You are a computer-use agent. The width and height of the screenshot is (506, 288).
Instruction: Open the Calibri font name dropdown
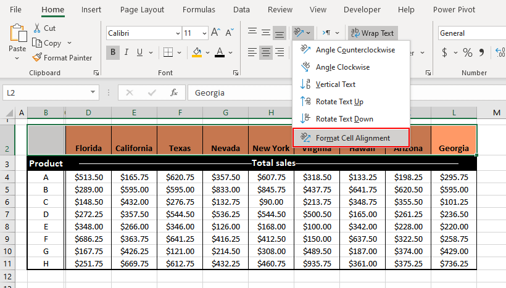tap(178, 33)
